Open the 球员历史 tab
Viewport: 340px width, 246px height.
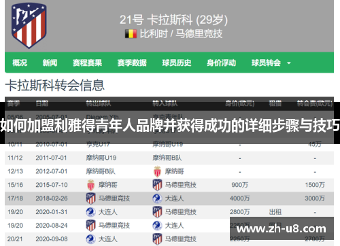coord(177,63)
